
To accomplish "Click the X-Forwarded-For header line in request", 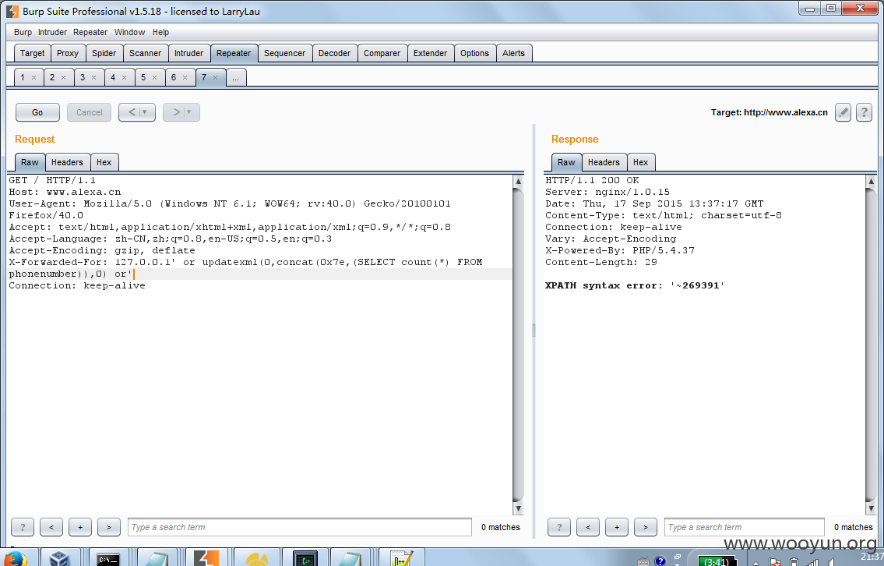I will point(246,263).
